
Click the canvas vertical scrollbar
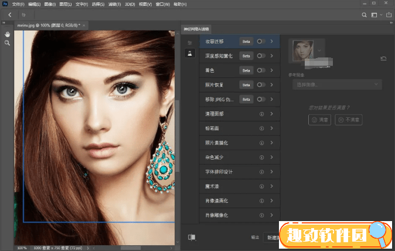[x=178, y=136]
